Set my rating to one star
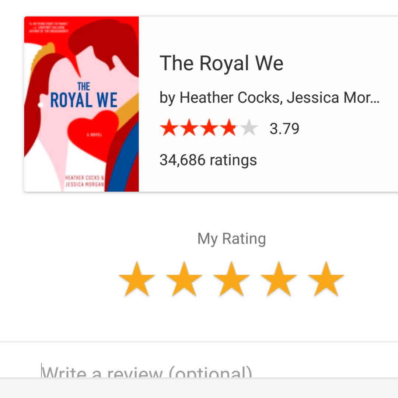 pos(137,279)
